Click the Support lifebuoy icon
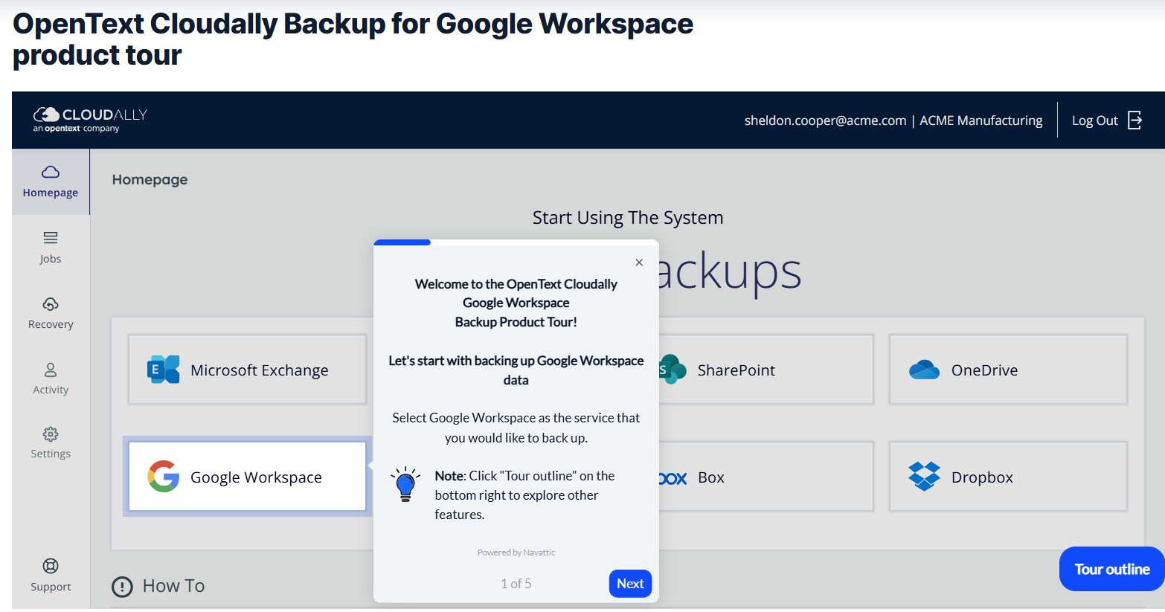 pyautogui.click(x=51, y=567)
